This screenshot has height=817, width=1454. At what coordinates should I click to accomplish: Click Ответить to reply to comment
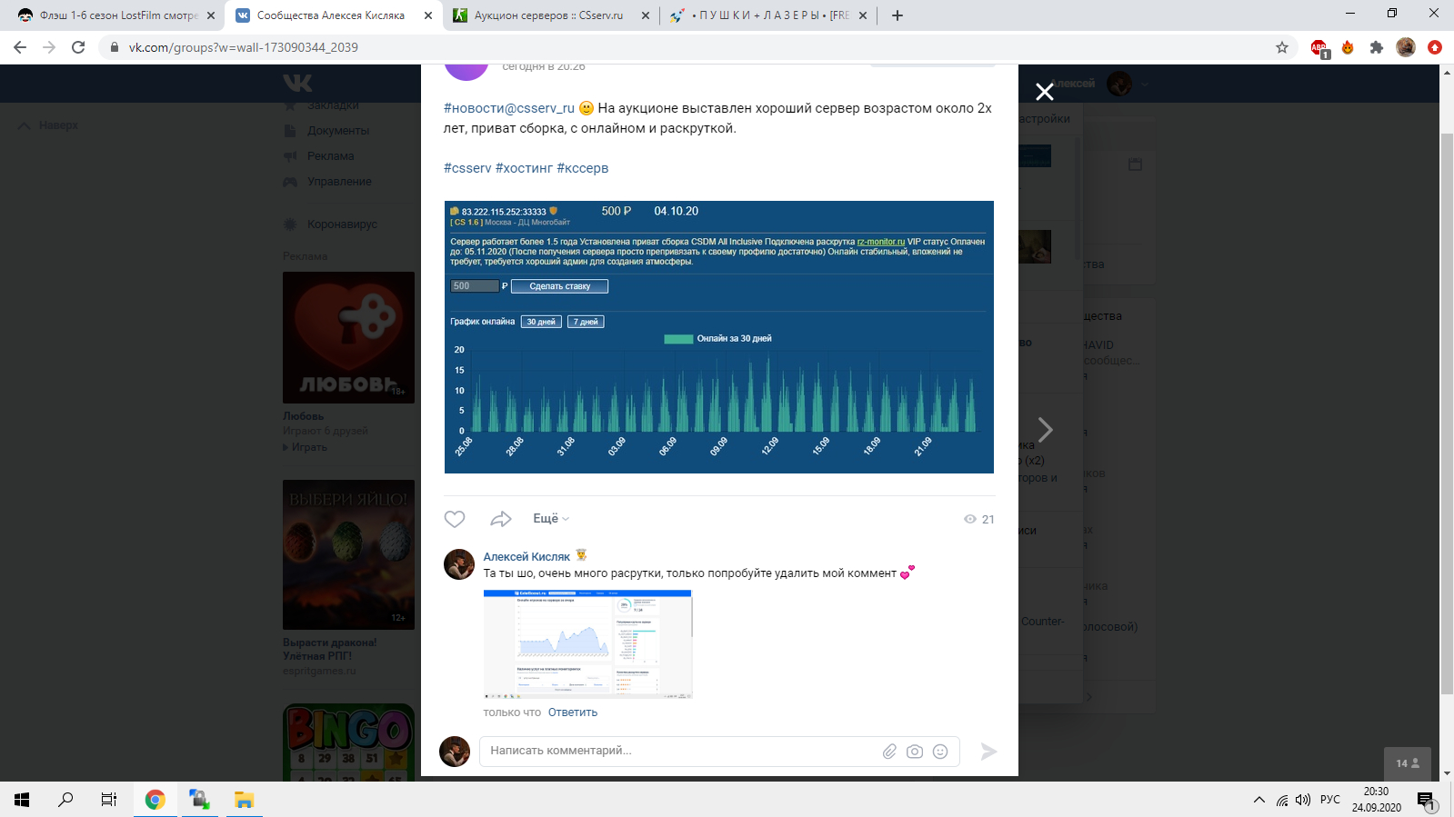573,712
